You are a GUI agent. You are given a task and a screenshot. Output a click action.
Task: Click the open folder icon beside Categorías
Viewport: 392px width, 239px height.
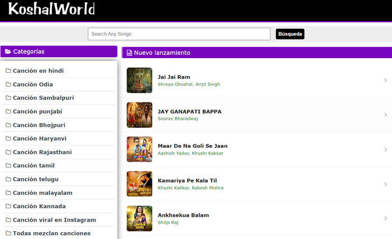tap(8, 51)
